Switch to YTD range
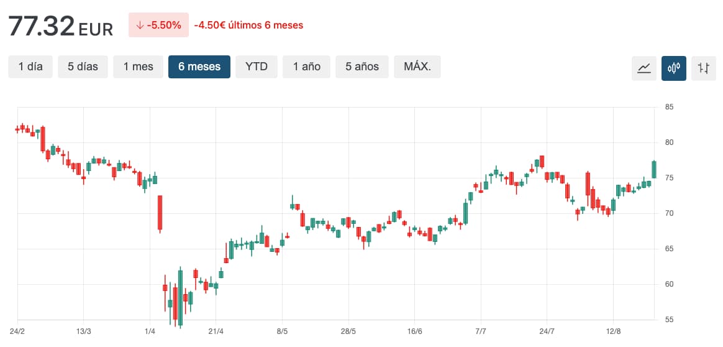723x347 pixels. [256, 67]
